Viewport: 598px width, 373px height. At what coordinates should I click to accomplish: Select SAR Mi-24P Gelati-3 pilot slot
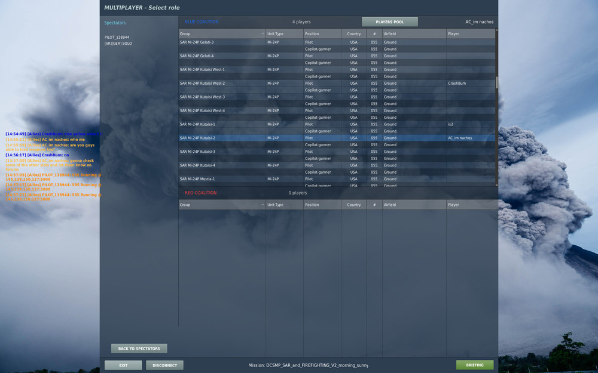pos(337,42)
